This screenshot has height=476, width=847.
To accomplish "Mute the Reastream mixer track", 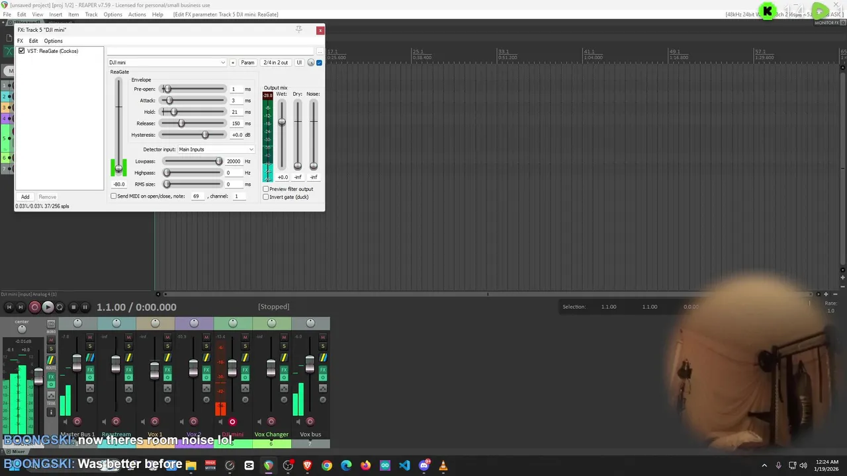I will 128,337.
